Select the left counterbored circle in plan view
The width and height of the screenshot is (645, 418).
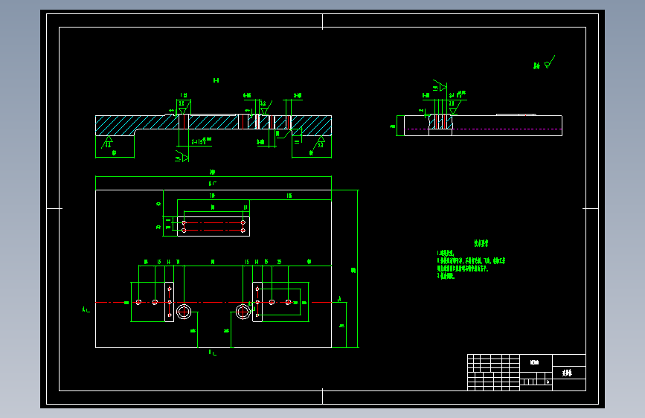tap(184, 312)
